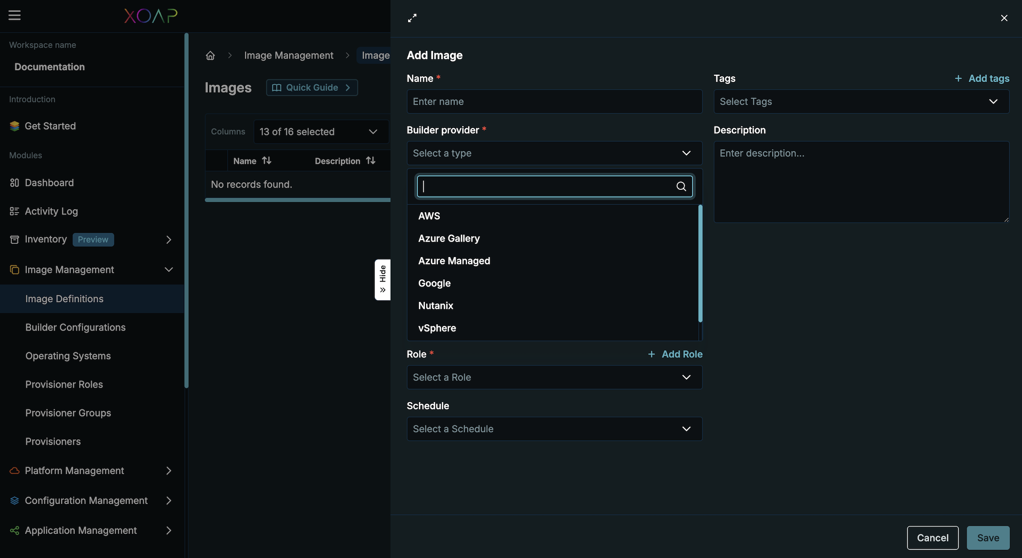Screen dimensions: 1022x558
Task: Click the hamburger menu icon
Action: pos(15,15)
